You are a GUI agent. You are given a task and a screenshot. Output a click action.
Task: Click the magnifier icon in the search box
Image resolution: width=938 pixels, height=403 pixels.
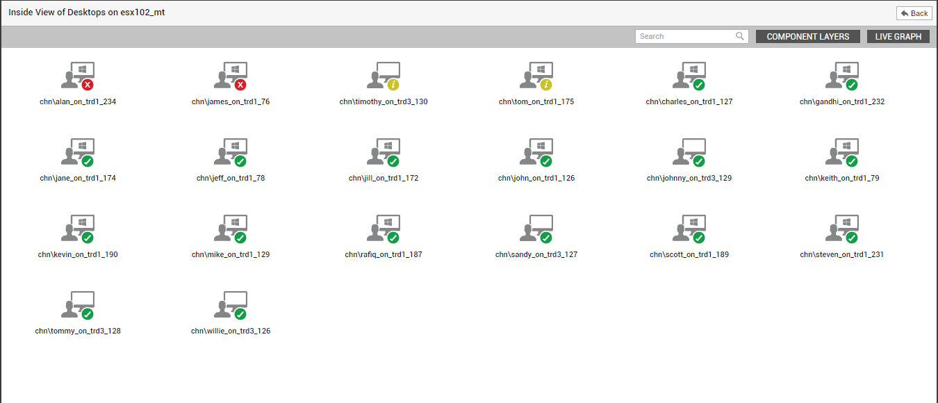point(741,36)
